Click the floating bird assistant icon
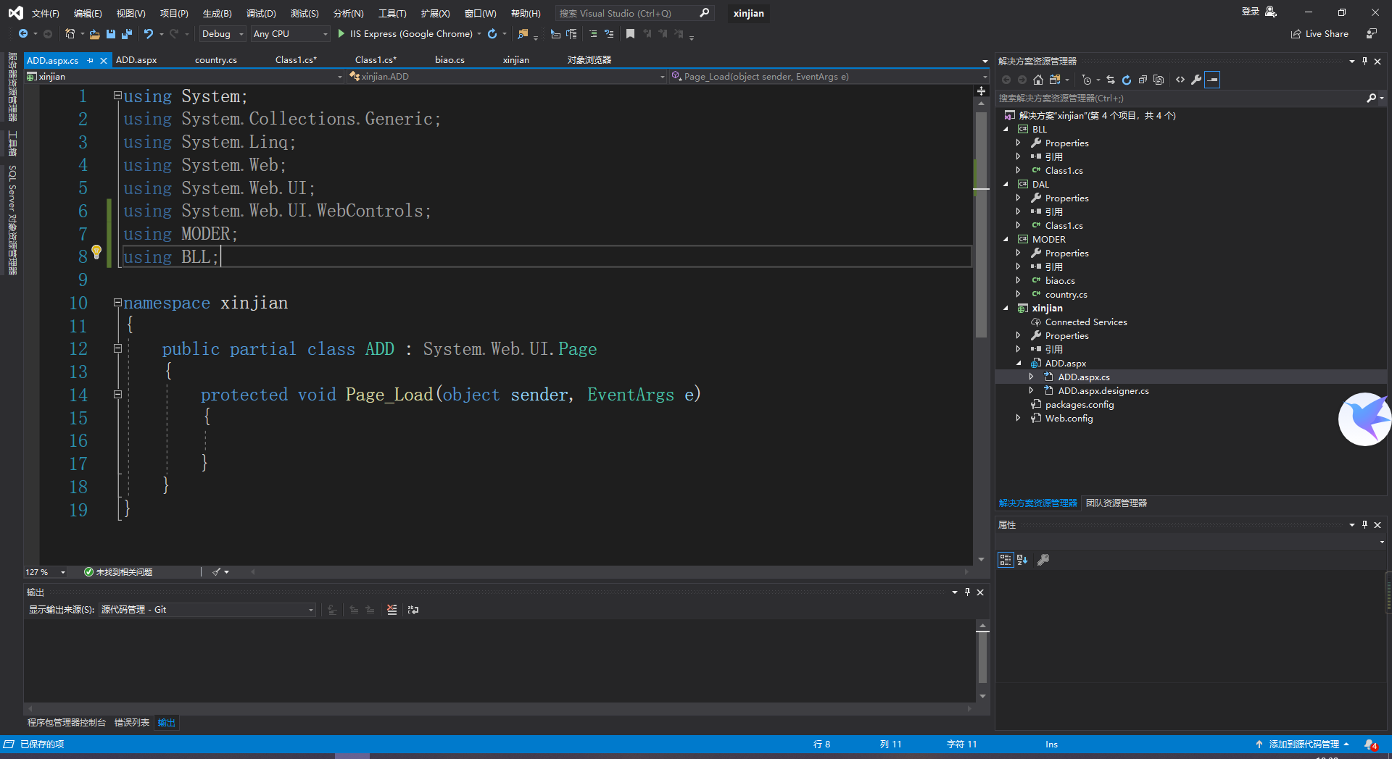This screenshot has width=1392, height=759. [x=1364, y=419]
